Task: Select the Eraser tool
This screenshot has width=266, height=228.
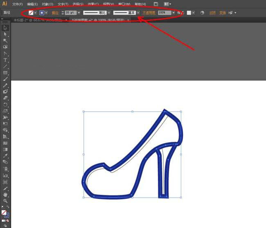Action: (5, 98)
